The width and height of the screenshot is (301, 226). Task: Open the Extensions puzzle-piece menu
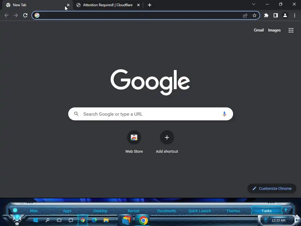pos(266,15)
